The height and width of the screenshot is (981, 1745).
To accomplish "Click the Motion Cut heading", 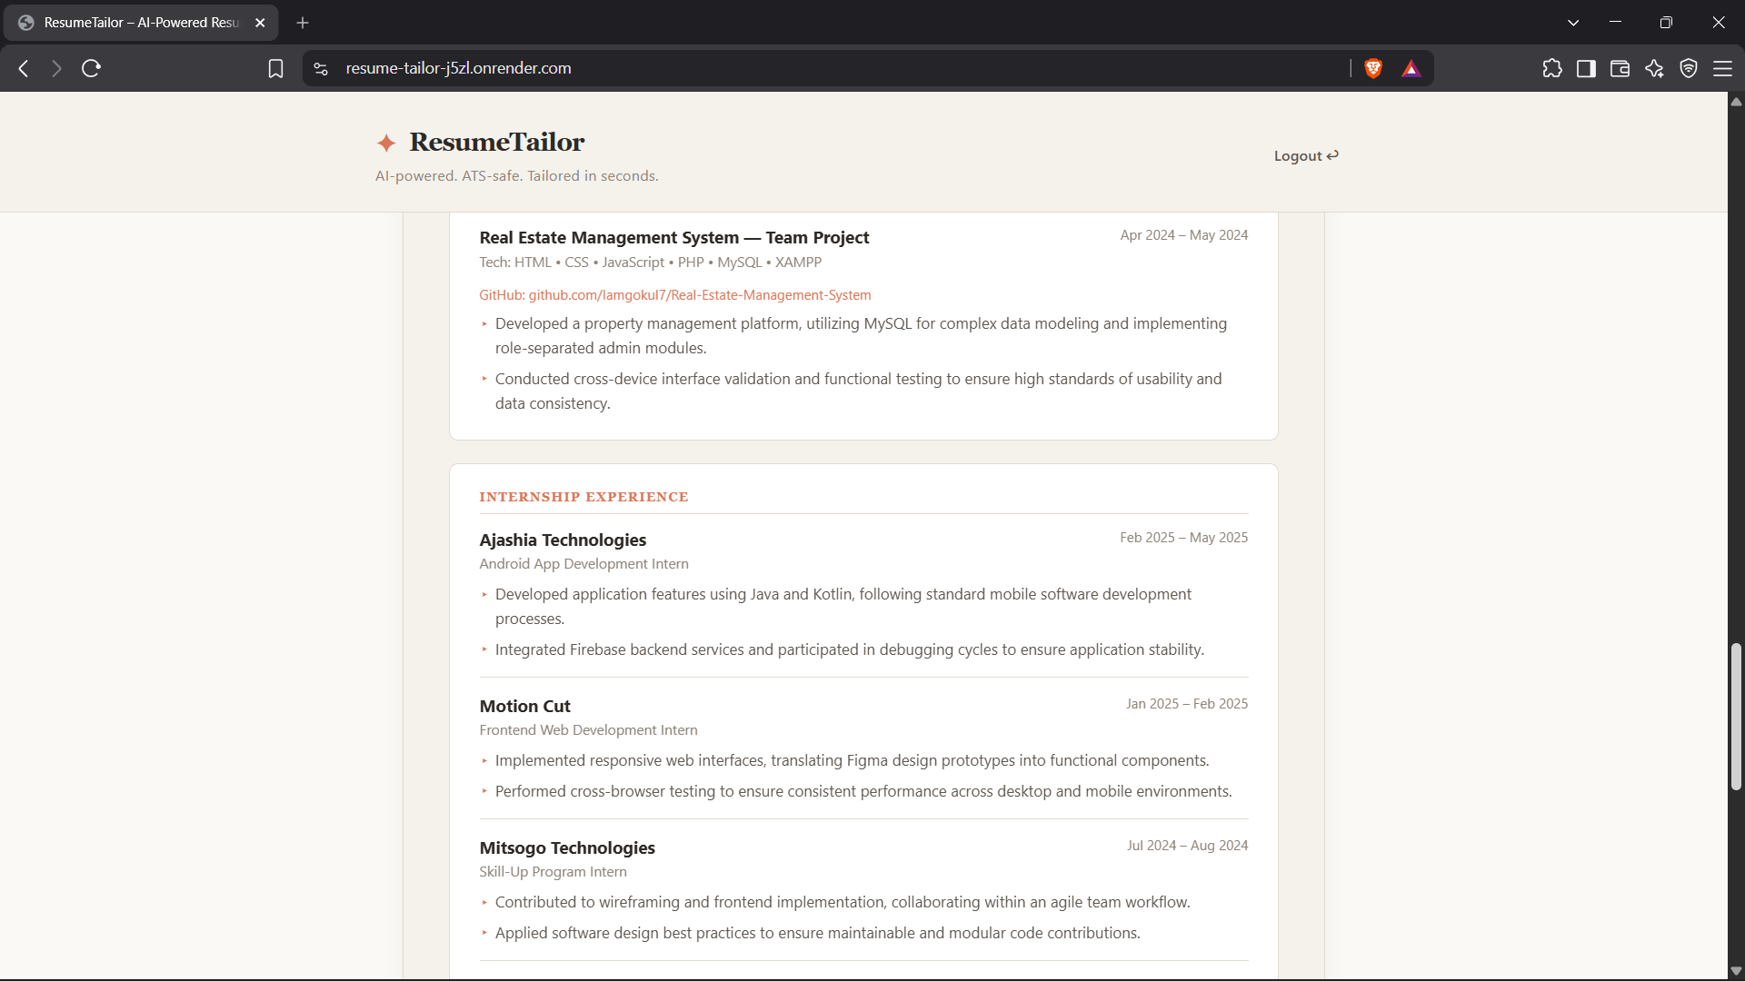I will click(x=524, y=707).
